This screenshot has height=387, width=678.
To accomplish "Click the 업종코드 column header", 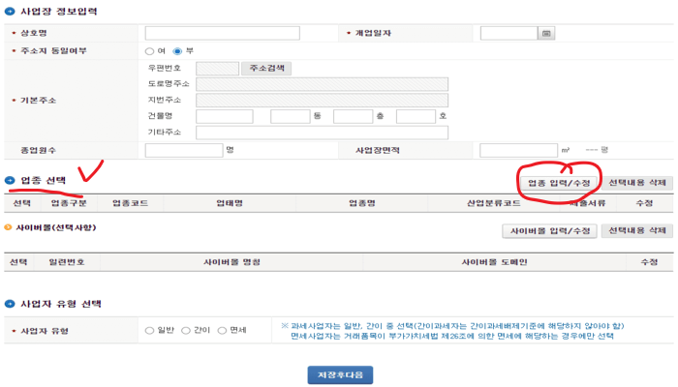I will click(130, 203).
